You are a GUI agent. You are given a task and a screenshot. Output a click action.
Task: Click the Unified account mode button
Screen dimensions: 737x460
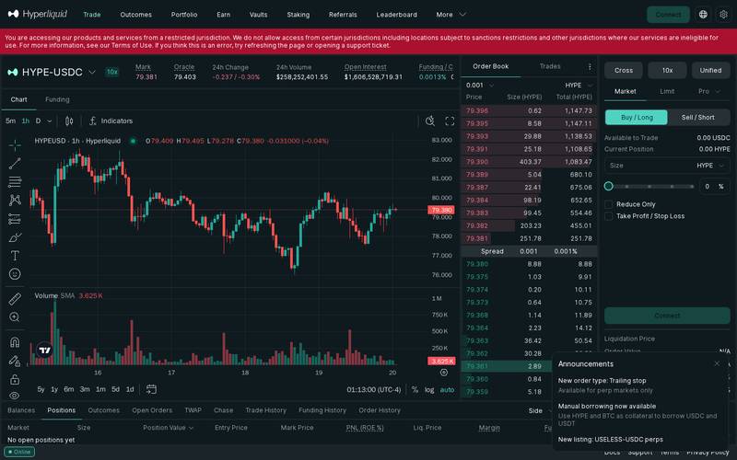click(x=710, y=71)
